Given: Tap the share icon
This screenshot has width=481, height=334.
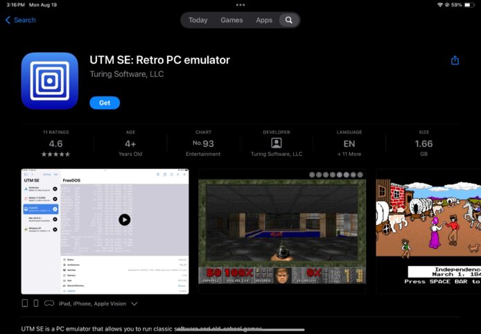Looking at the screenshot, I should click(x=455, y=60).
